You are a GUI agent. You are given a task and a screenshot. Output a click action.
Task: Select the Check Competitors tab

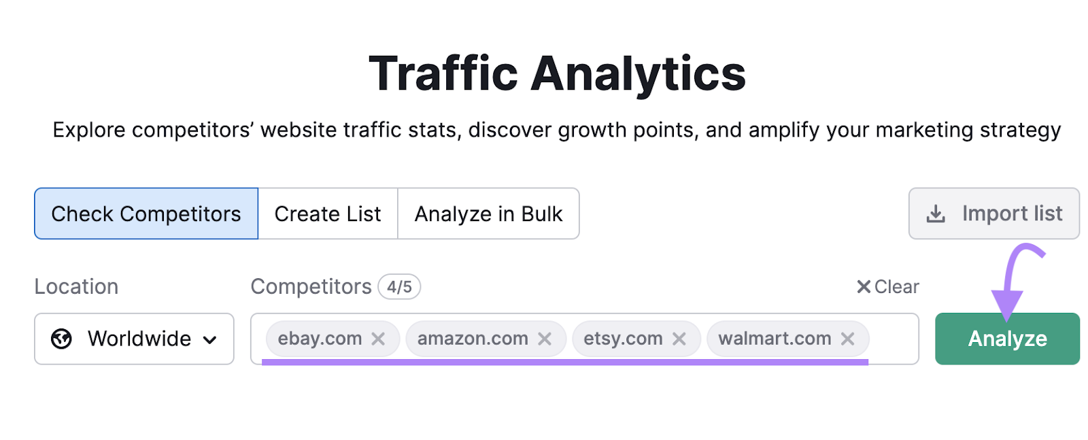pyautogui.click(x=146, y=214)
